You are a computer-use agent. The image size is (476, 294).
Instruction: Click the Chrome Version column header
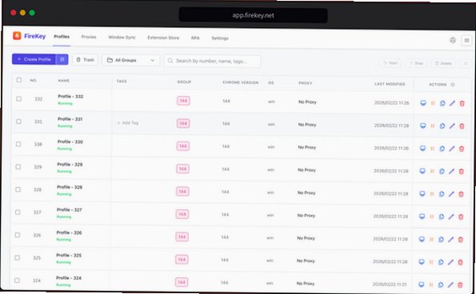[x=241, y=82]
